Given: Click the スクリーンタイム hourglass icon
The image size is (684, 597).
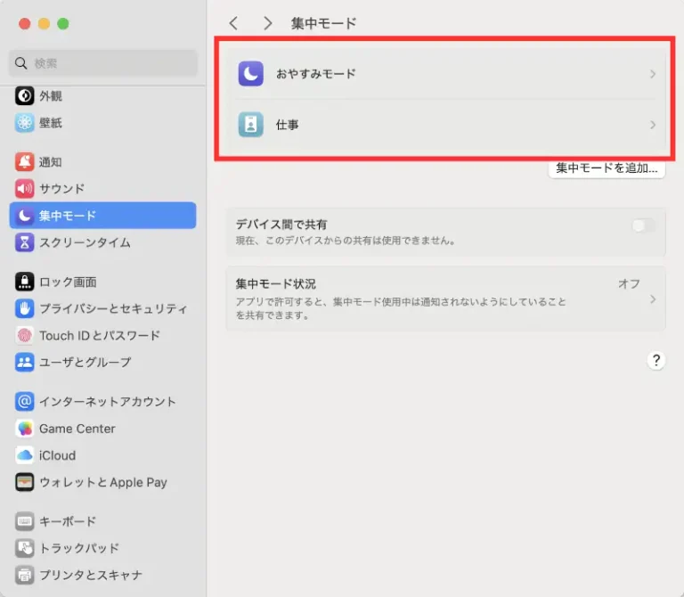Looking at the screenshot, I should pyautogui.click(x=24, y=242).
